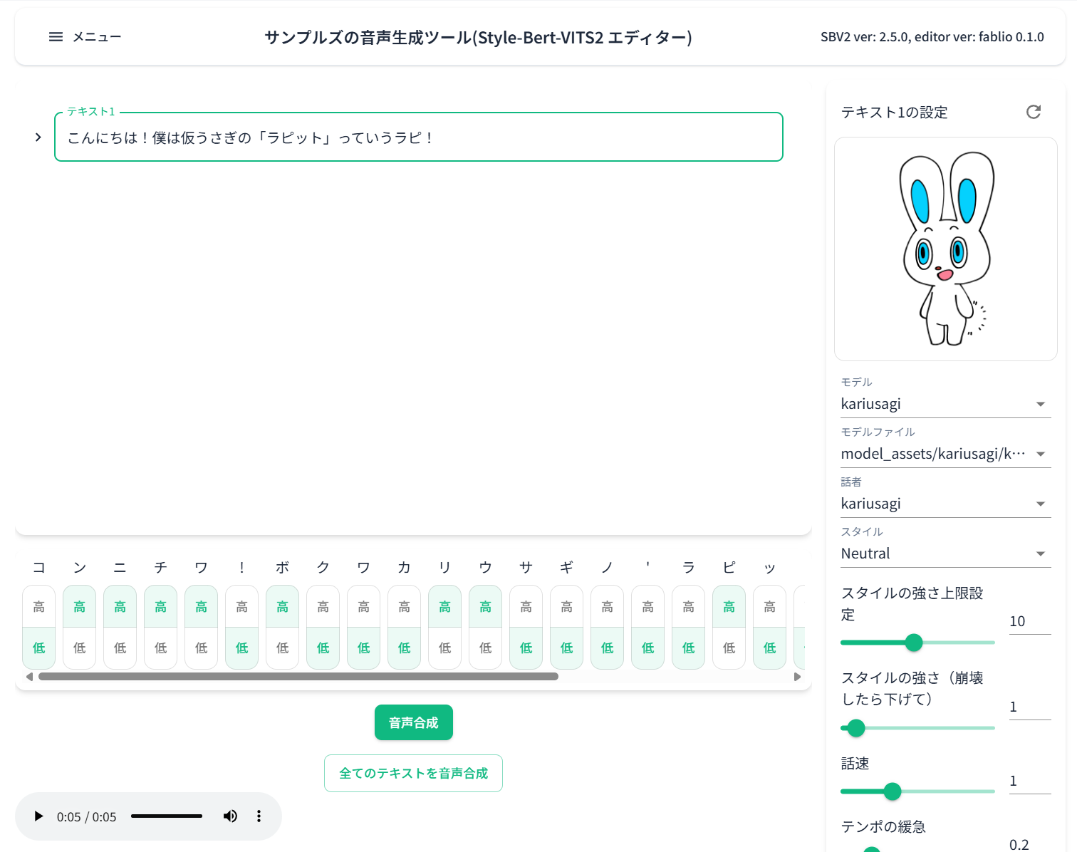Click the right arrow of the accent scrollbar
The height and width of the screenshot is (852, 1077).
tap(798, 676)
